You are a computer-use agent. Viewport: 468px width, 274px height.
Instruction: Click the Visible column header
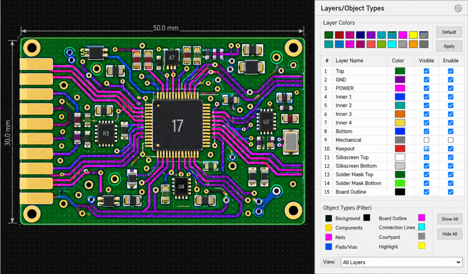click(x=426, y=61)
